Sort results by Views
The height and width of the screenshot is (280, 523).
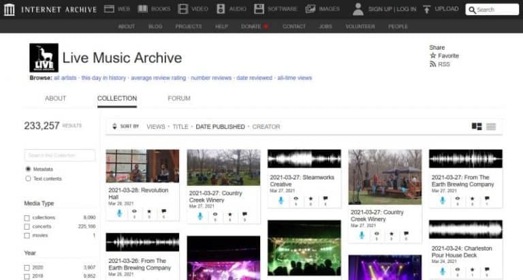156,127
